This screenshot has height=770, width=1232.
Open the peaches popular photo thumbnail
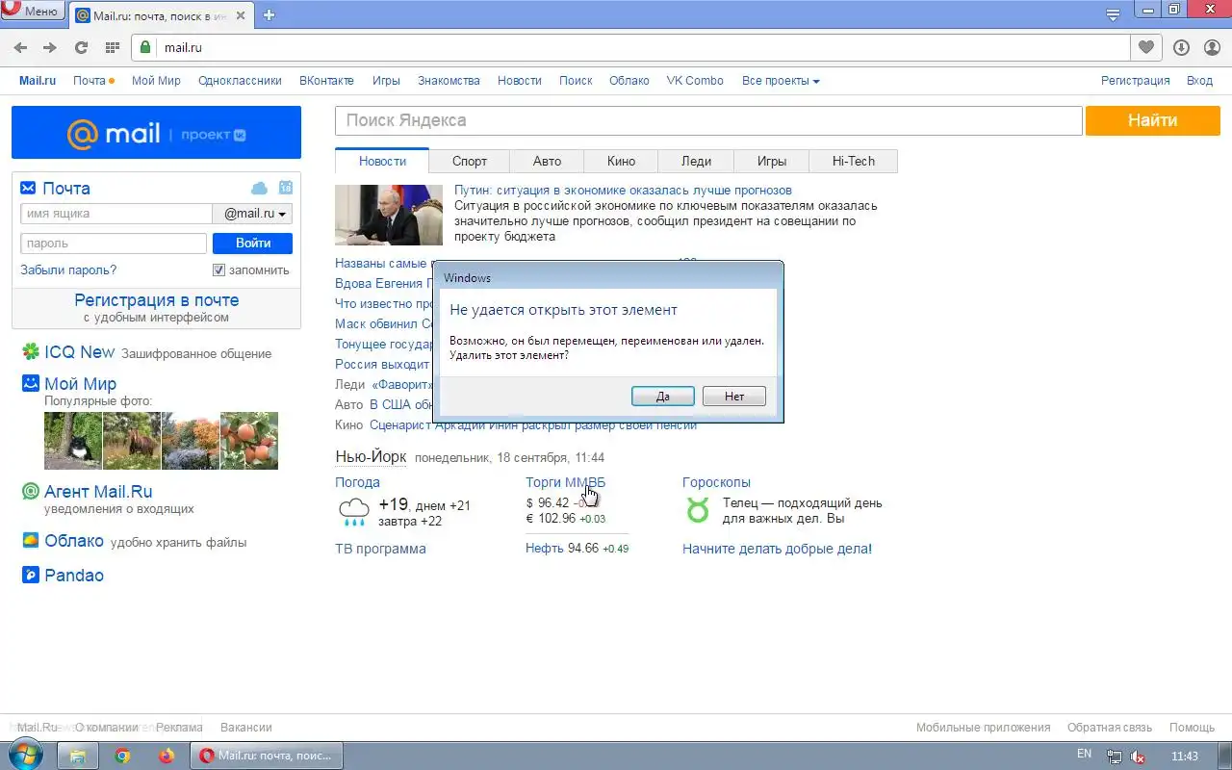249,441
